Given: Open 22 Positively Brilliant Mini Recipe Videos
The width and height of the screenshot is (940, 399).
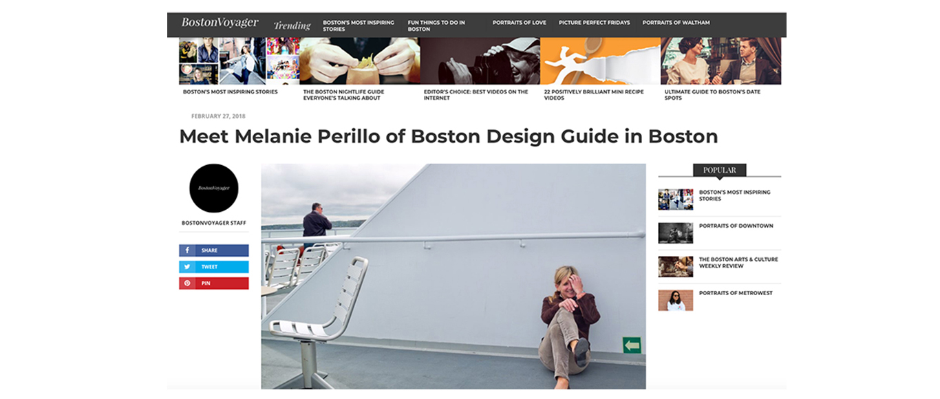Looking at the screenshot, I should pyautogui.click(x=594, y=95).
